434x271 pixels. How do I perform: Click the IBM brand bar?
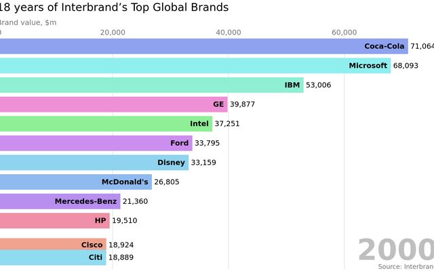(151, 85)
